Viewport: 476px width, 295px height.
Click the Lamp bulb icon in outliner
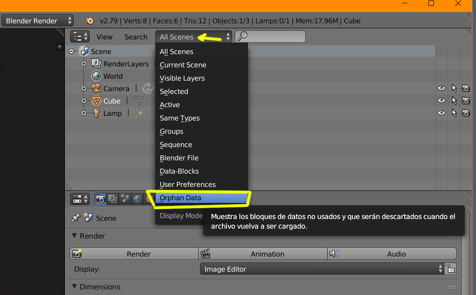click(96, 113)
